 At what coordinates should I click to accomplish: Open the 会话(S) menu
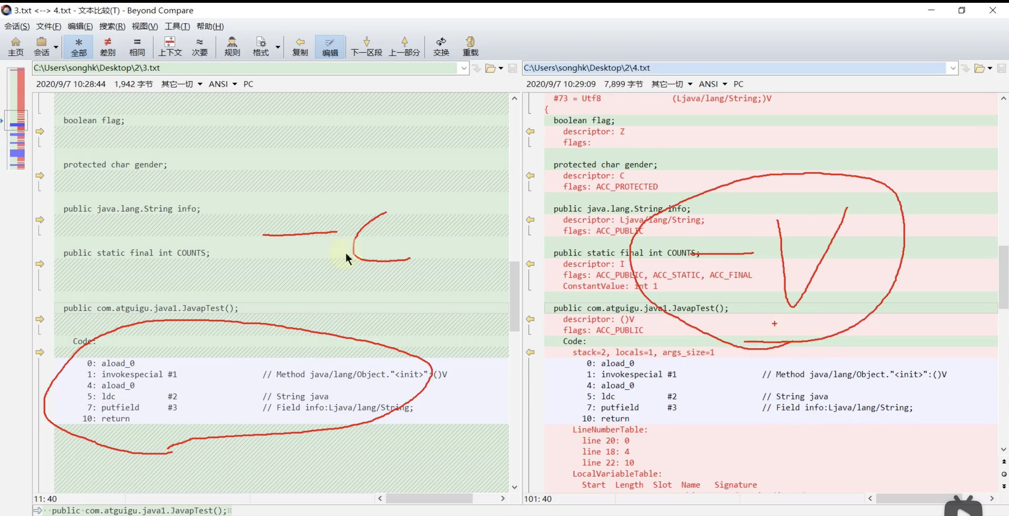[17, 26]
